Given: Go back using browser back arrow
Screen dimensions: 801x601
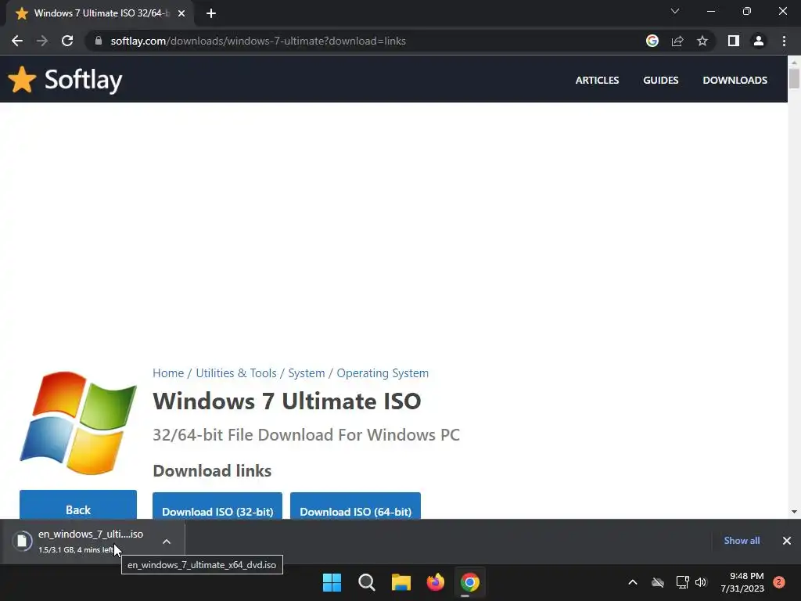Looking at the screenshot, I should point(17,41).
